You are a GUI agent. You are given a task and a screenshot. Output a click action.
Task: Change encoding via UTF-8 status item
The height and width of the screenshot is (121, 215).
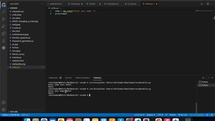tap(160, 115)
